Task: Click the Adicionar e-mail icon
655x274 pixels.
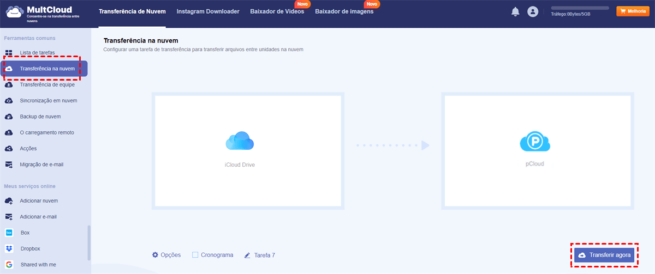Action: [9, 216]
